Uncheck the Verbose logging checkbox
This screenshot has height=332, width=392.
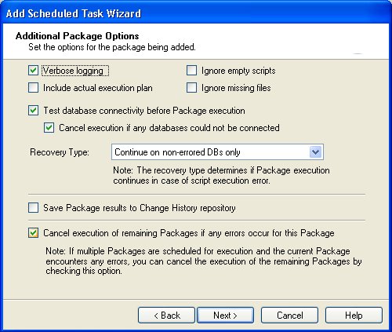coord(33,71)
